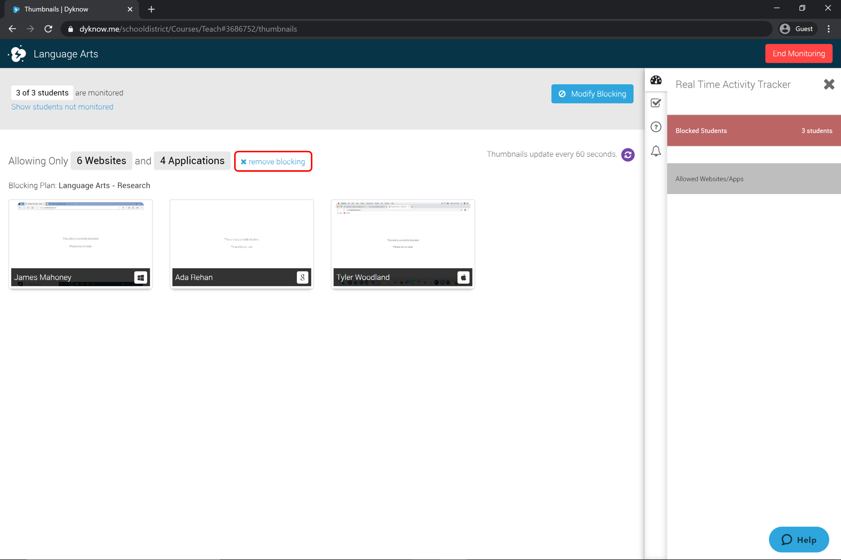The height and width of the screenshot is (560, 841).
Task: Close the Real Time Activity Tracker panel
Action: click(x=829, y=84)
